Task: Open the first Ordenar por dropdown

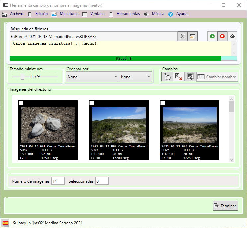Action: click(92, 77)
